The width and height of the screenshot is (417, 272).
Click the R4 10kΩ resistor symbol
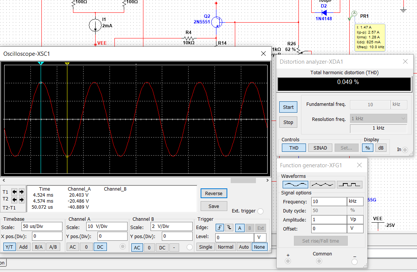(x=189, y=38)
